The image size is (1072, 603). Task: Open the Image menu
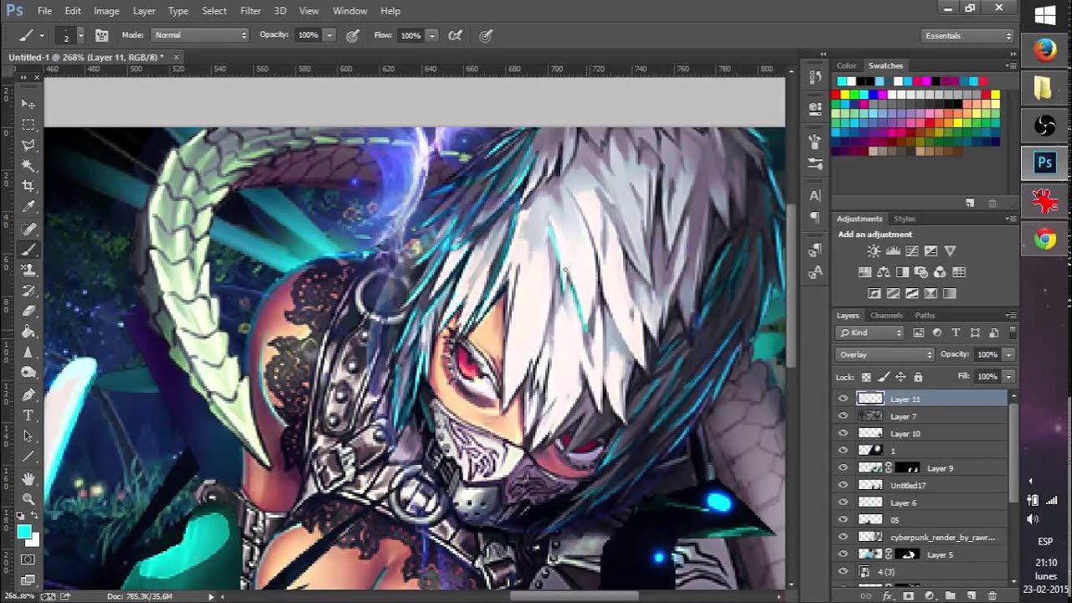pyautogui.click(x=106, y=11)
